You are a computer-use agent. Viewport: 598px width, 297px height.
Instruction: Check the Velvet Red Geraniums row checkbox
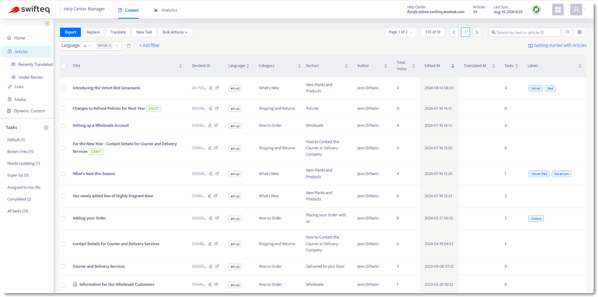coord(64,88)
